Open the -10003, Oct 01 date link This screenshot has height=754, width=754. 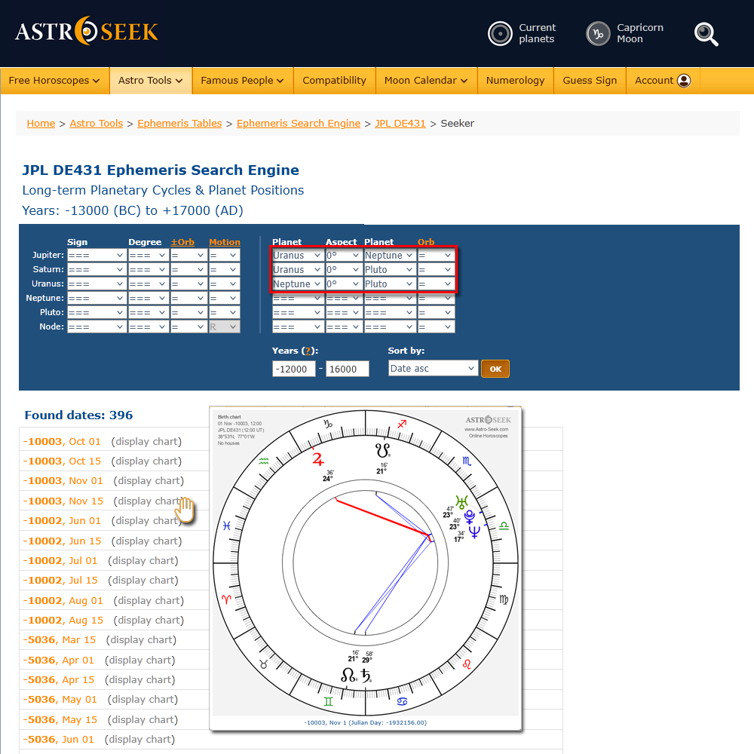point(62,442)
